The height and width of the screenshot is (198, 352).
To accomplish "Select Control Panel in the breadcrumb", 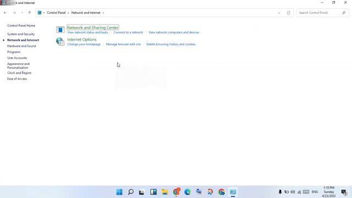I will coord(56,13).
